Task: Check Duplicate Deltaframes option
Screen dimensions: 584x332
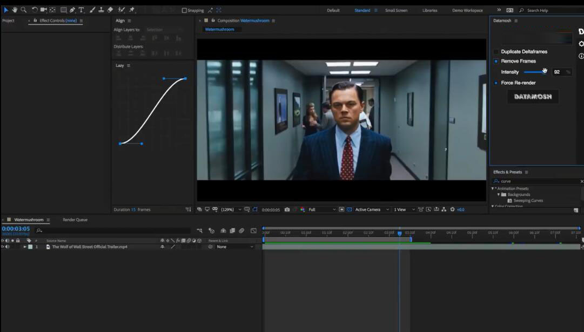Action: pos(496,52)
